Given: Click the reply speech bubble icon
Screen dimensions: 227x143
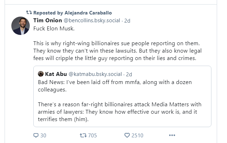Looking at the screenshot, I should [x=36, y=135].
